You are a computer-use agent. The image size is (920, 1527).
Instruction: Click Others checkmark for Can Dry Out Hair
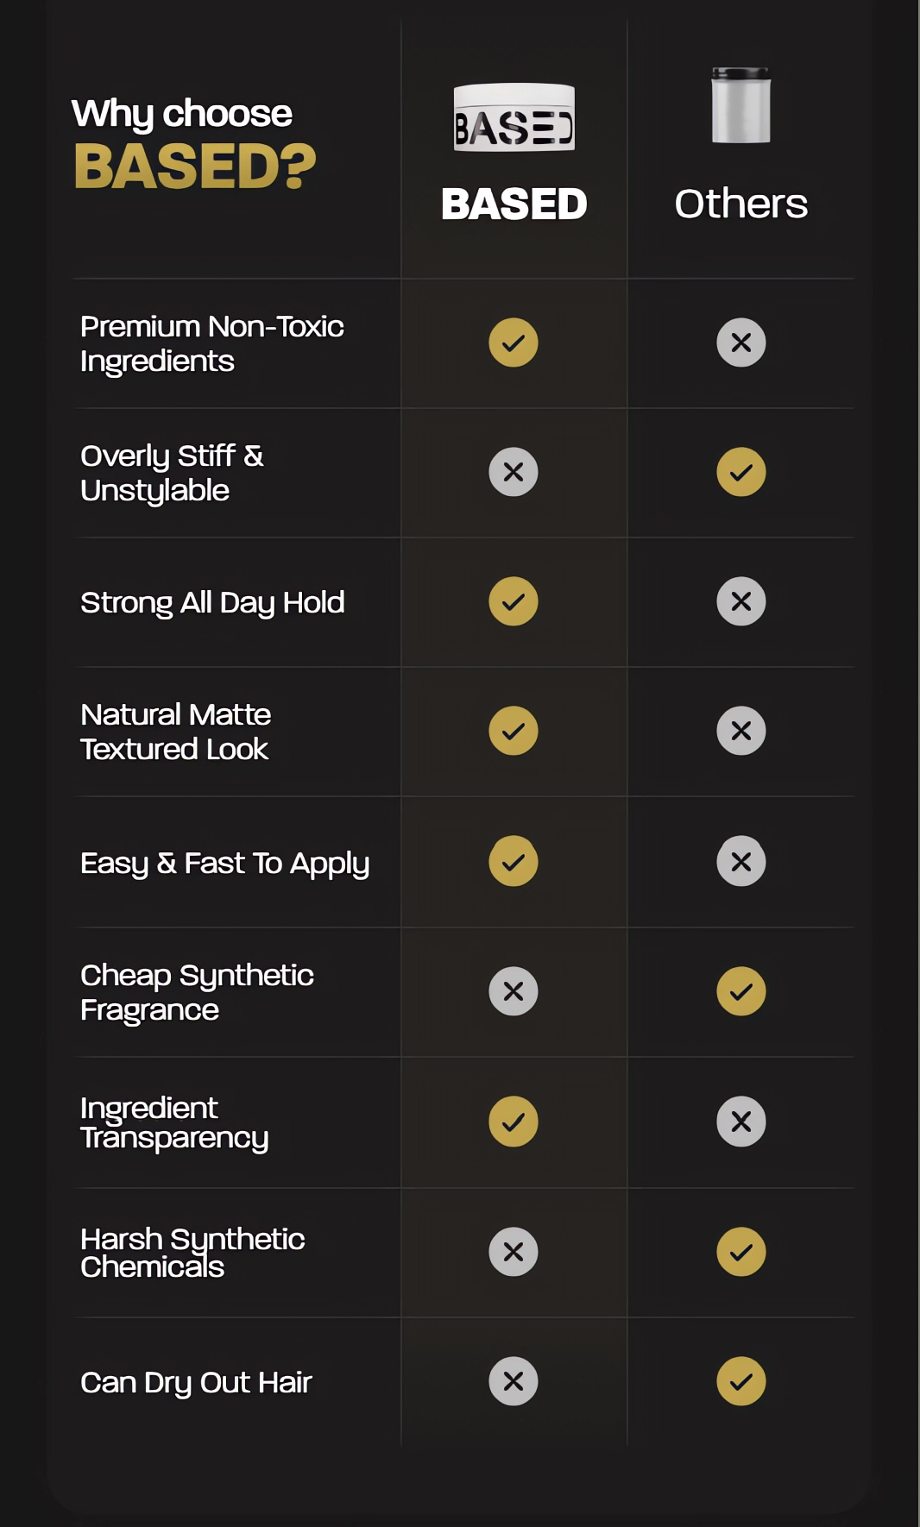741,1381
